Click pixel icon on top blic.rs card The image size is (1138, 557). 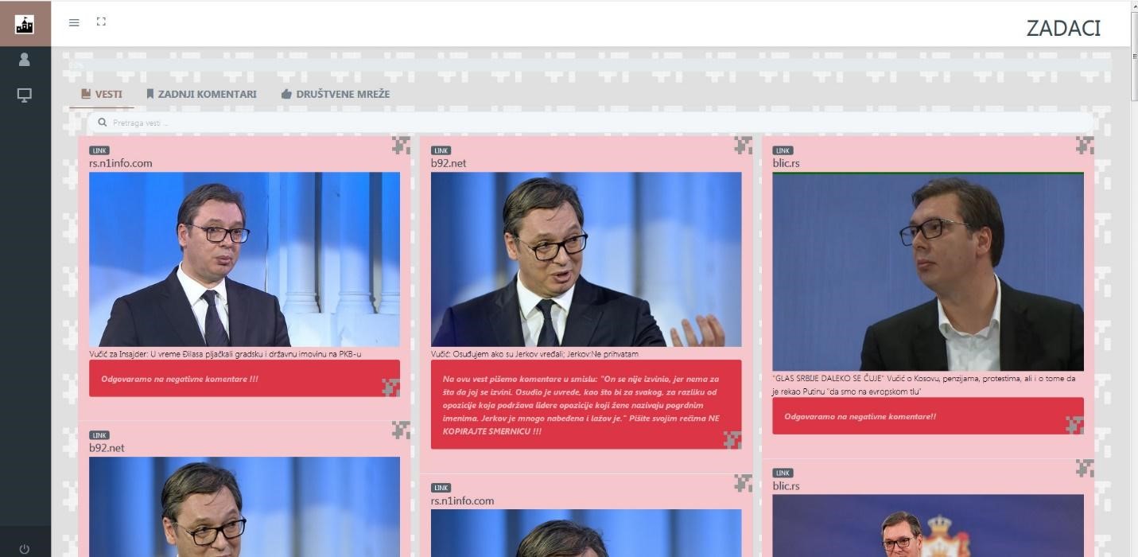[x=1085, y=145]
